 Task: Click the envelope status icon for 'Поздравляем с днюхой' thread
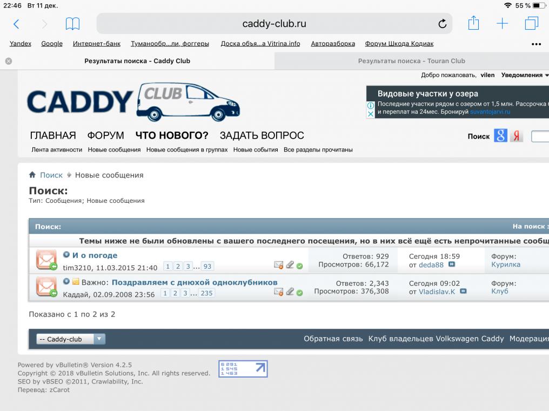46,287
